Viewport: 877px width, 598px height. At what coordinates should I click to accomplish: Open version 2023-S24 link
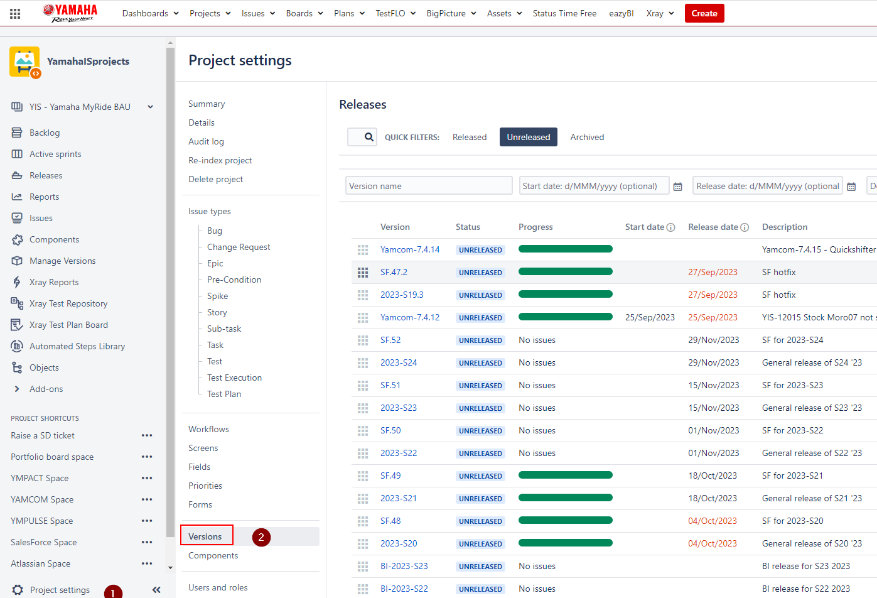(399, 363)
